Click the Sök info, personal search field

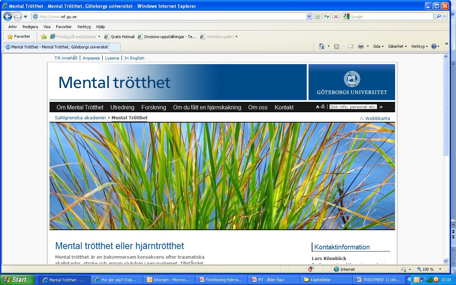pos(353,107)
